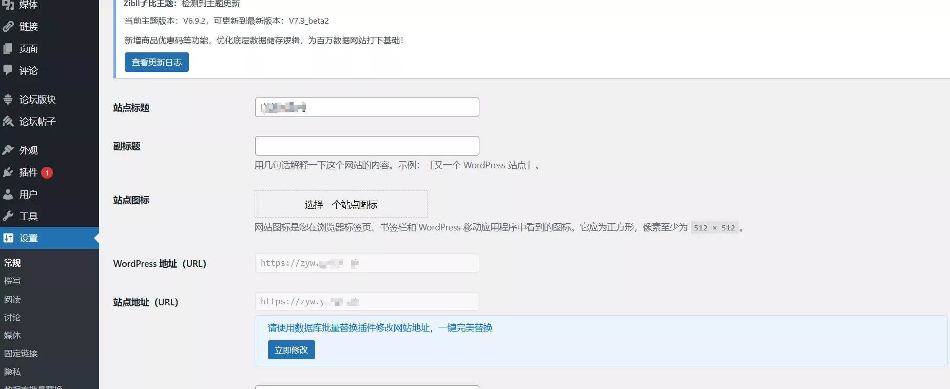Click 查看更新日志 button
The image size is (950, 389).
click(157, 62)
